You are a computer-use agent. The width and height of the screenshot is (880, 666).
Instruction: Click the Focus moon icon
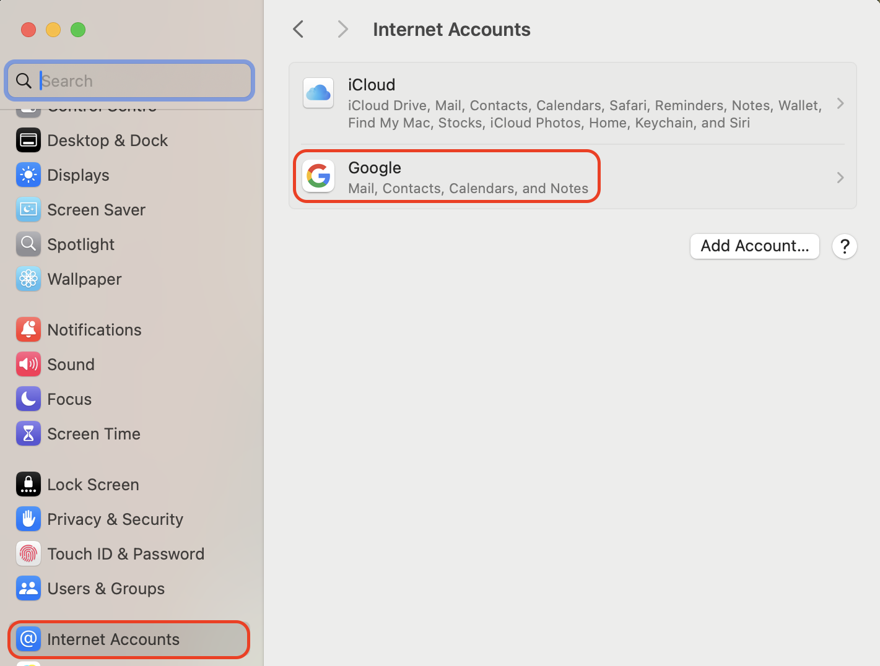[x=28, y=399]
